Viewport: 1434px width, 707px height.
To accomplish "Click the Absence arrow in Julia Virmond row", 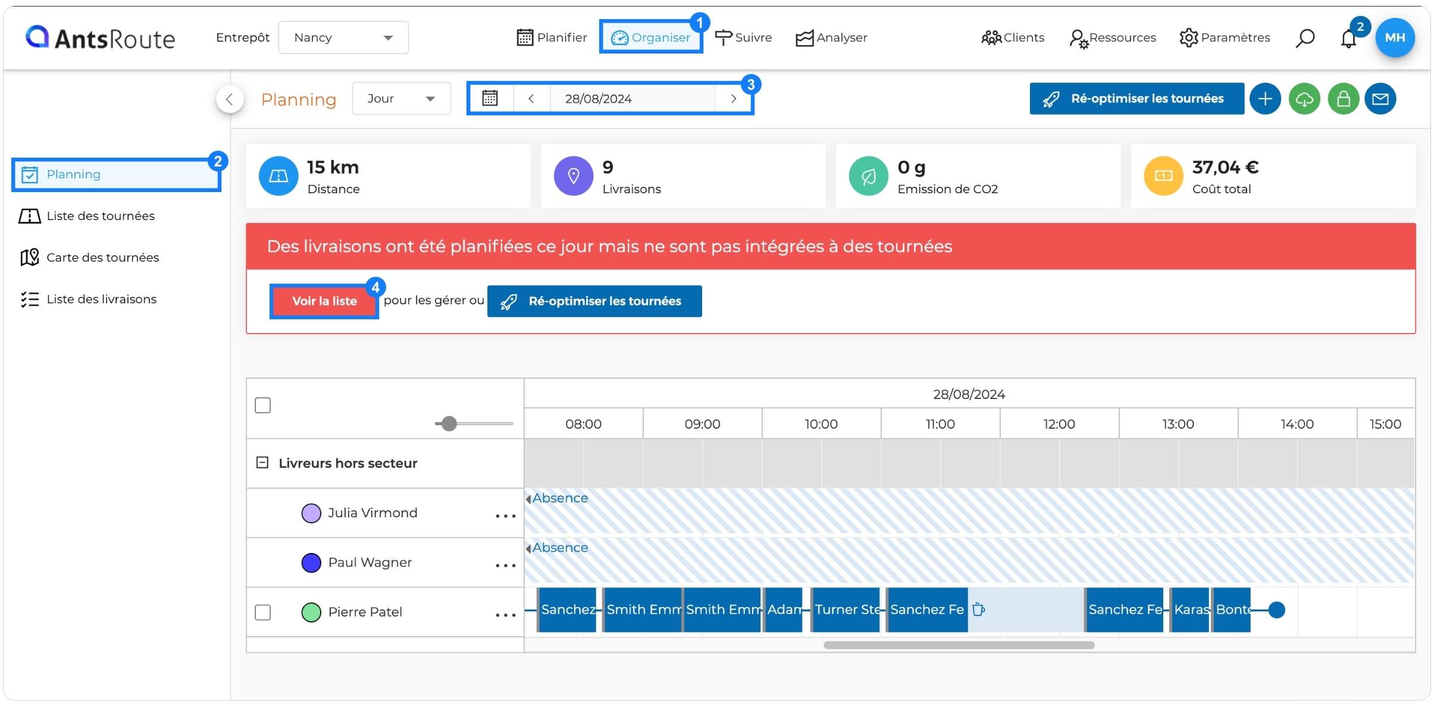I will [x=528, y=499].
